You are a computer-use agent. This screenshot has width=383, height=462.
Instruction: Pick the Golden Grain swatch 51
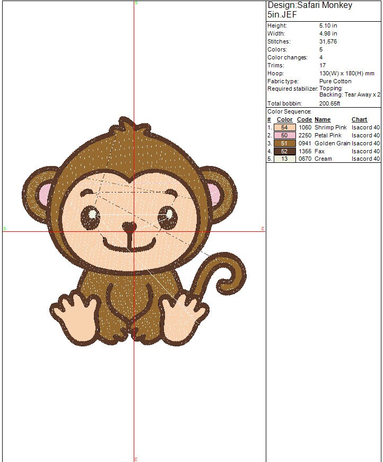pos(284,143)
